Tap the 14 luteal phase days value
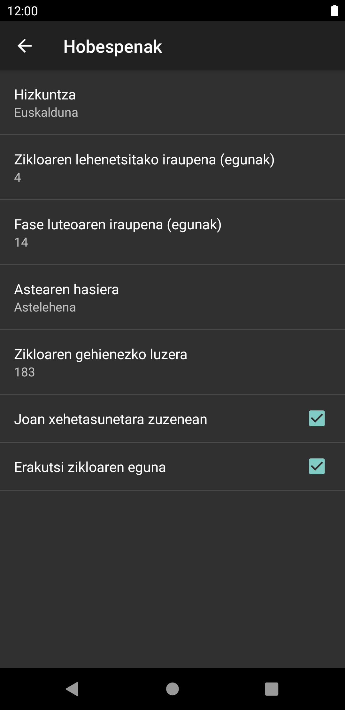345x710 pixels. click(x=21, y=242)
